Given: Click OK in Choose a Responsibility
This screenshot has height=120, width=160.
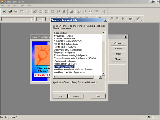Looking at the screenshot, I should [x=60, y=96].
